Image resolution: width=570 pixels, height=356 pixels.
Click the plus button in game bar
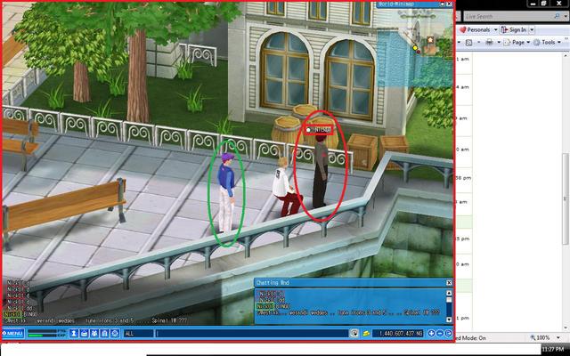(x=432, y=333)
